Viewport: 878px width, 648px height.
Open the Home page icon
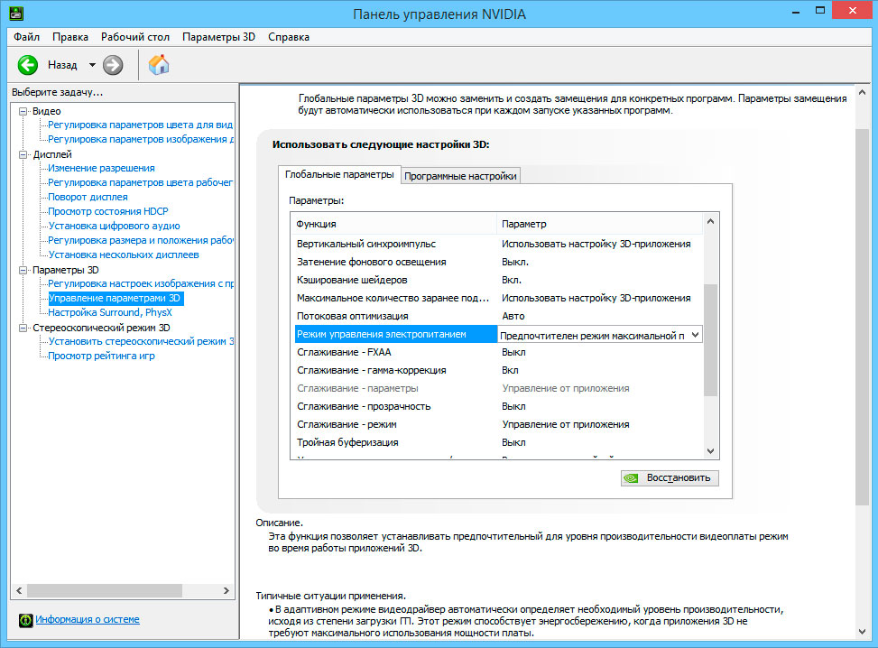[x=159, y=65]
